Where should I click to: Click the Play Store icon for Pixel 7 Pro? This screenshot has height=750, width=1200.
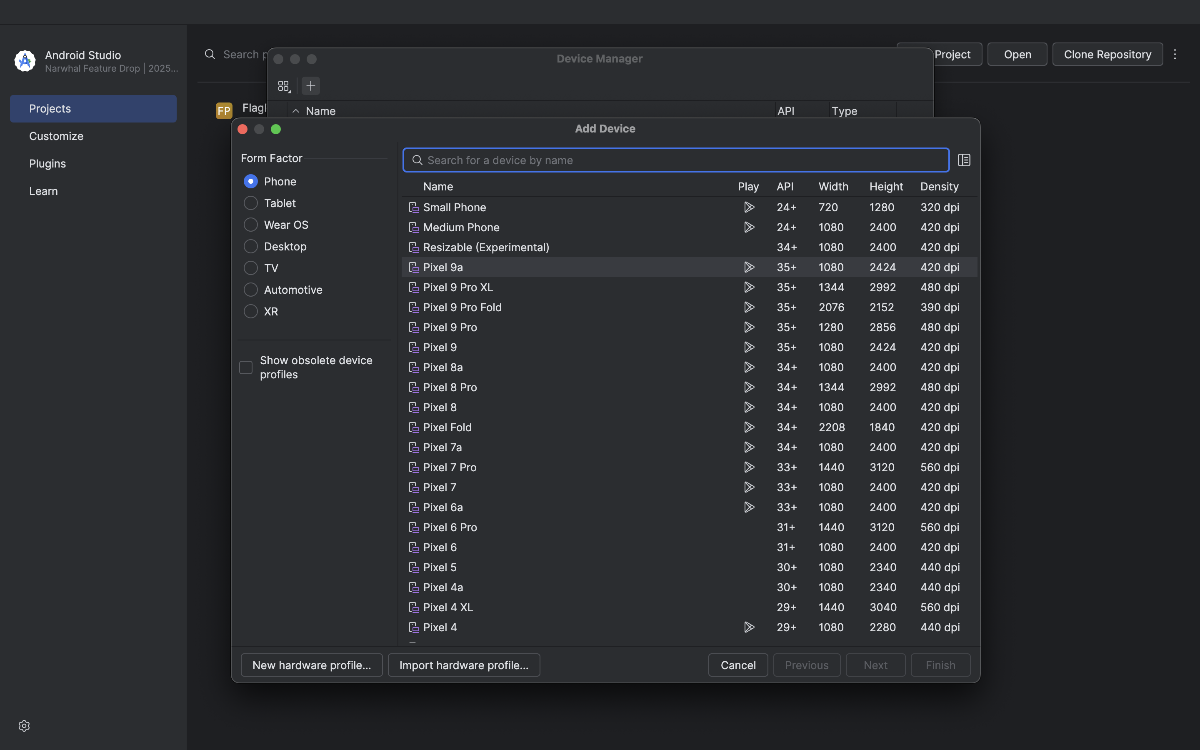pos(749,467)
